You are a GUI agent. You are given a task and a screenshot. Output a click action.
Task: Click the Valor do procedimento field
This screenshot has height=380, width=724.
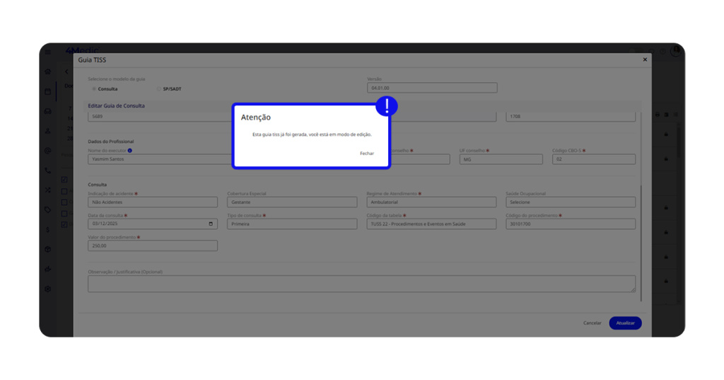coord(152,246)
